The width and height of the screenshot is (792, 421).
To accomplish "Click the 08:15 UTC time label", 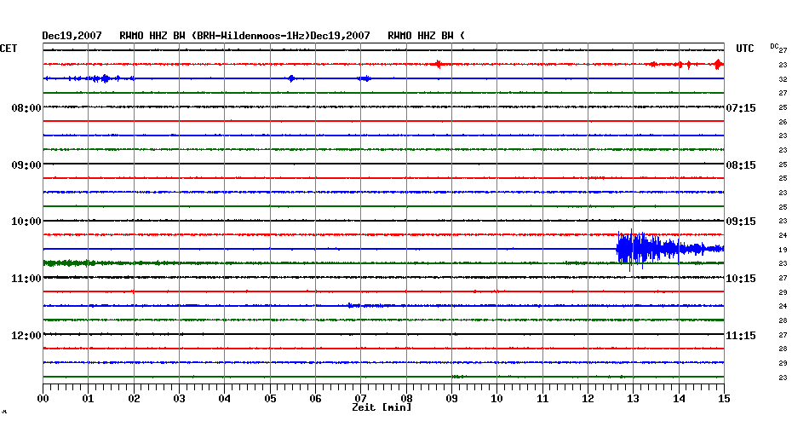I will pyautogui.click(x=741, y=165).
